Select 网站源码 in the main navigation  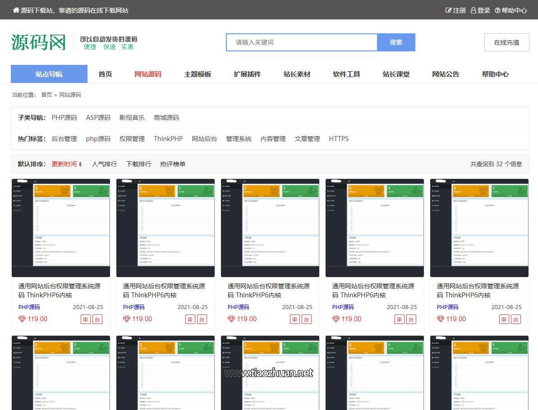(148, 74)
